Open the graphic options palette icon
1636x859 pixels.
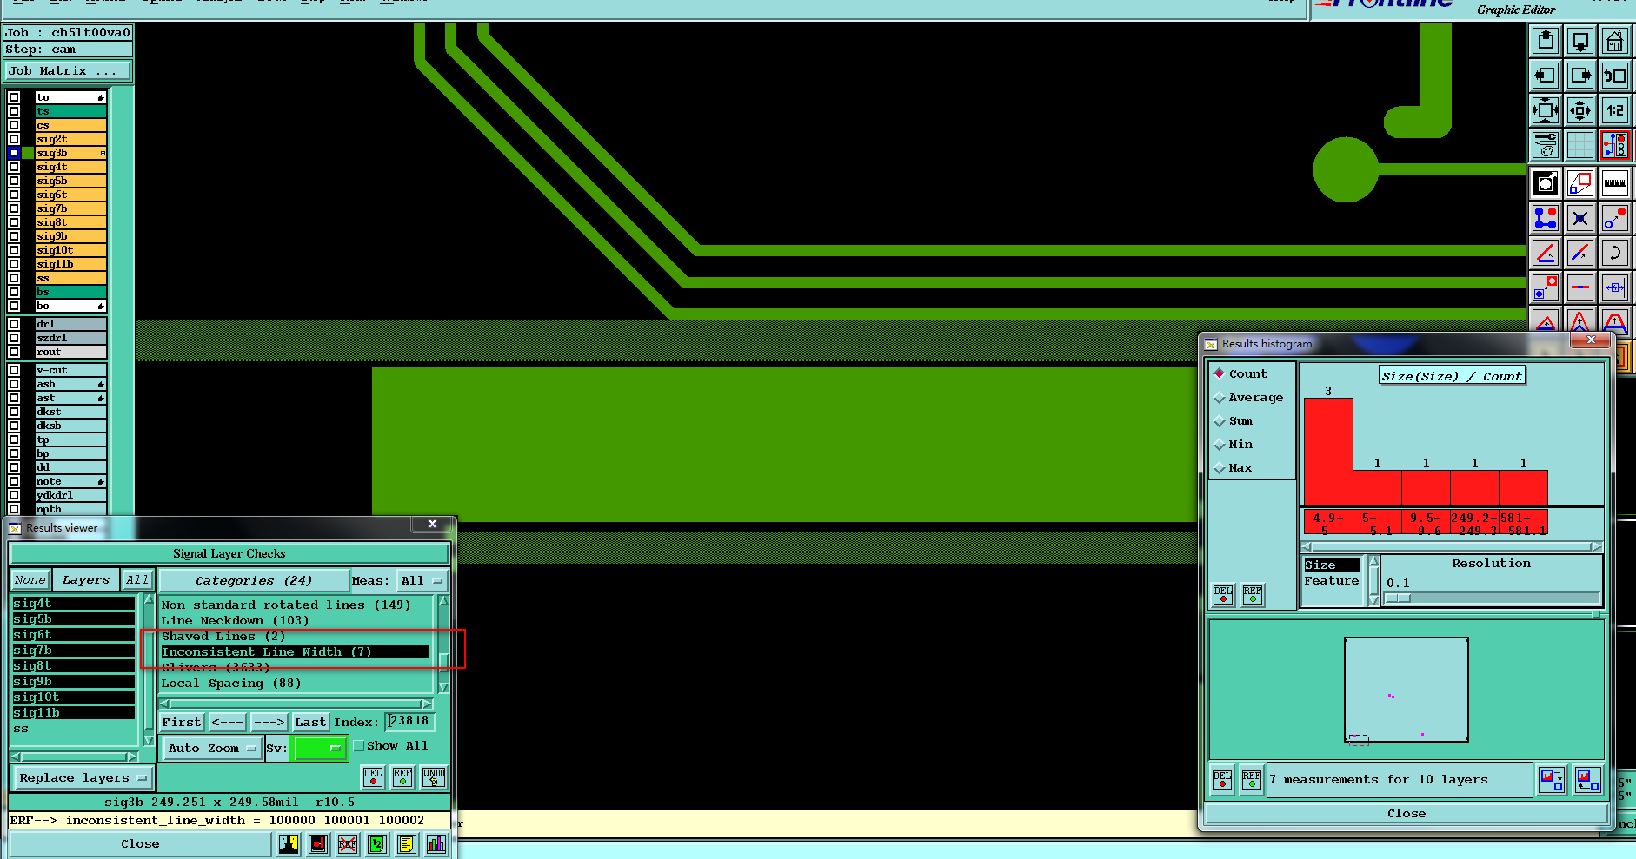[x=1546, y=145]
